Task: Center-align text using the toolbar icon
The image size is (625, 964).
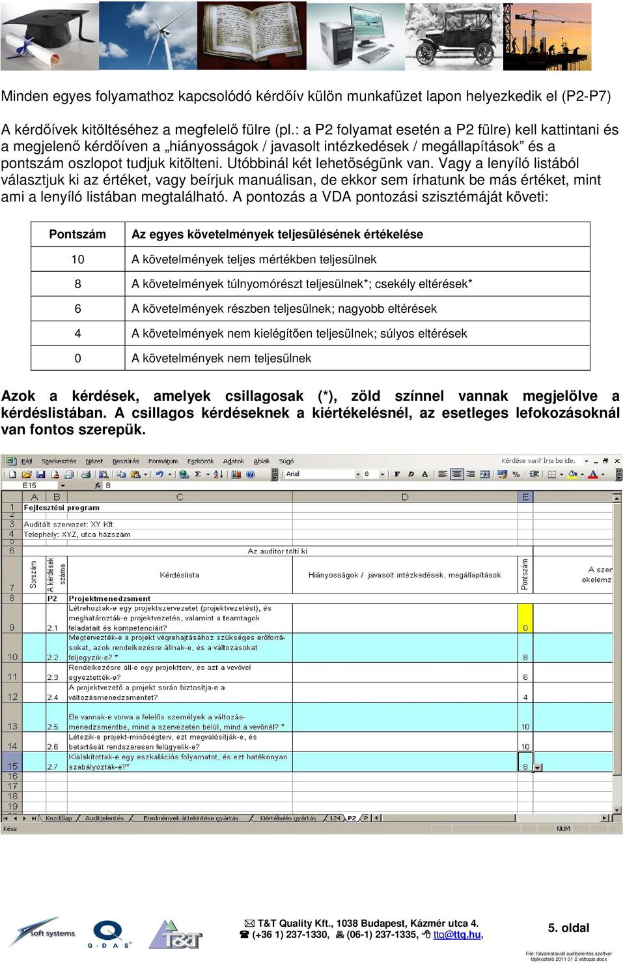Action: 456,475
